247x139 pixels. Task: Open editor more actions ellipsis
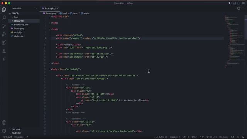click(x=243, y=8)
